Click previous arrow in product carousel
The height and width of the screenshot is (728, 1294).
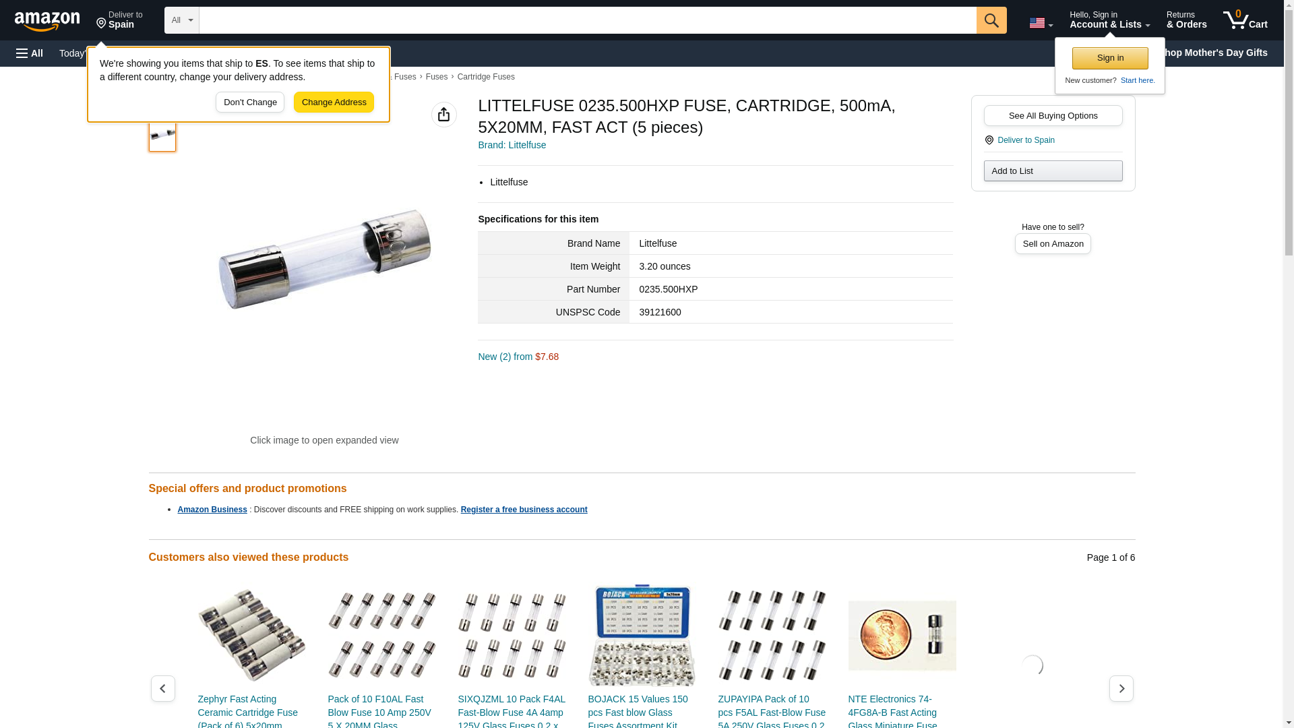162,688
